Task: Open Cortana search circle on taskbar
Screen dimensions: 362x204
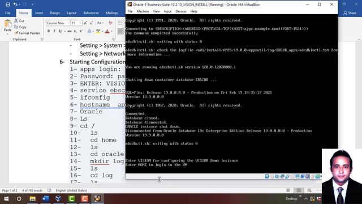Action: 19,199
